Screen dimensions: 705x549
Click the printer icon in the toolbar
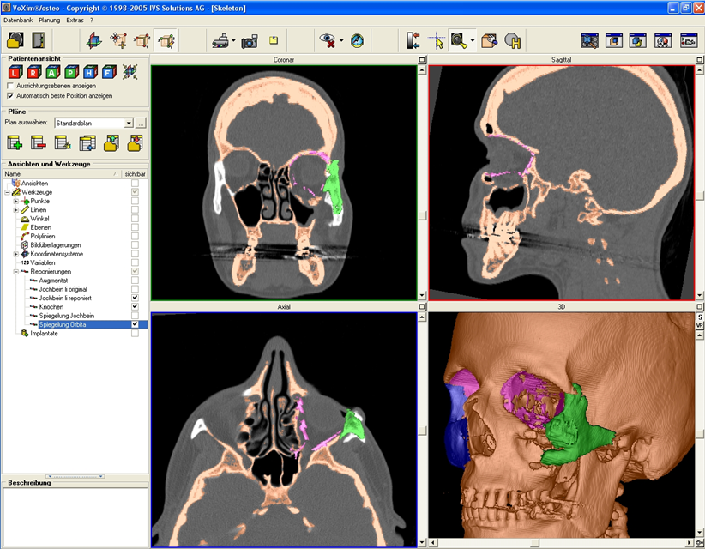point(219,40)
